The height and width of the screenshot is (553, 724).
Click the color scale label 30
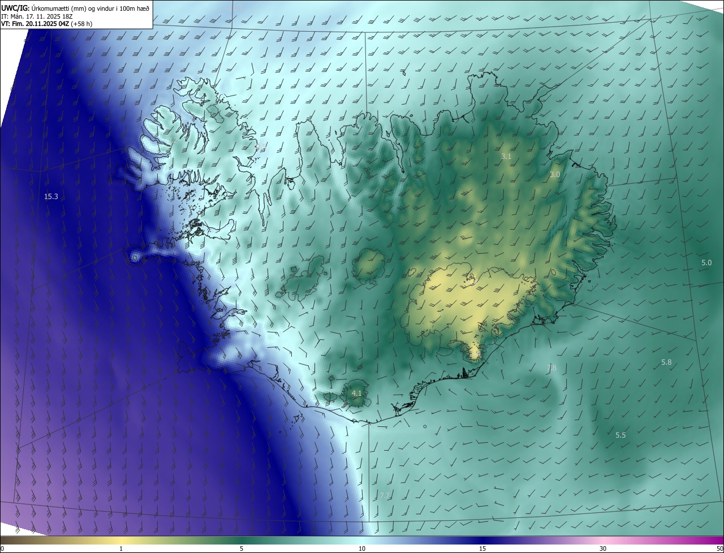(x=603, y=548)
